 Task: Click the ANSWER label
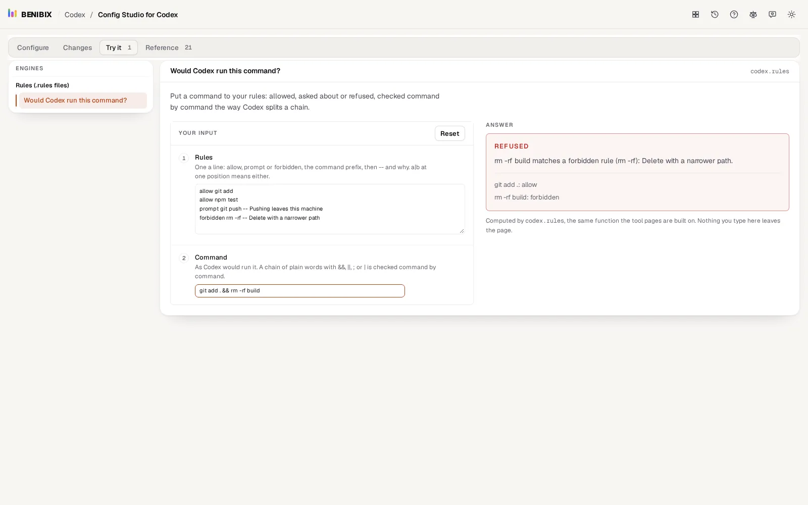[x=499, y=125]
